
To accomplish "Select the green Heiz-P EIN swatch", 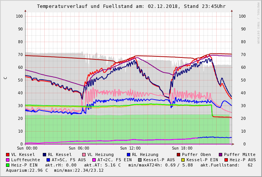I will [8, 165].
